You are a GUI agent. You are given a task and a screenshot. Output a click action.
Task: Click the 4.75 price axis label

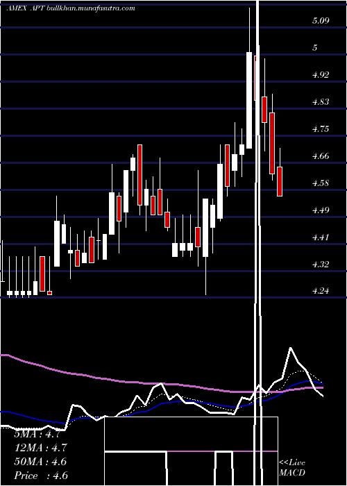click(x=321, y=129)
